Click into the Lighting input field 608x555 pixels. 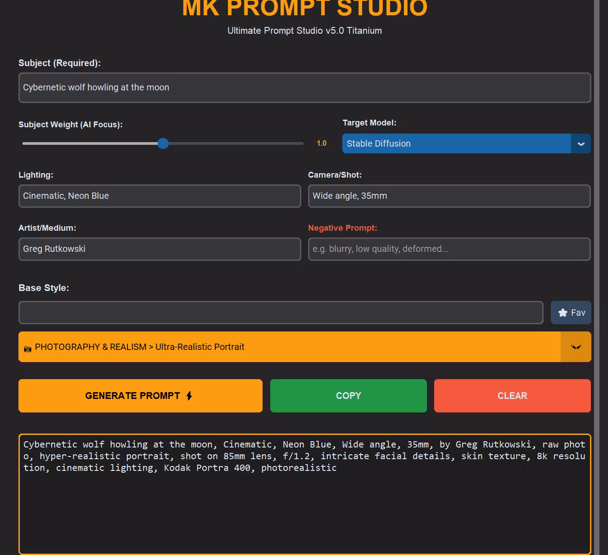click(x=159, y=196)
